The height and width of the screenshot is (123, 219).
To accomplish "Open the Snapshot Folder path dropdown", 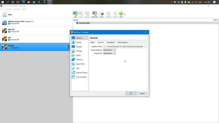I will coord(125,46).
